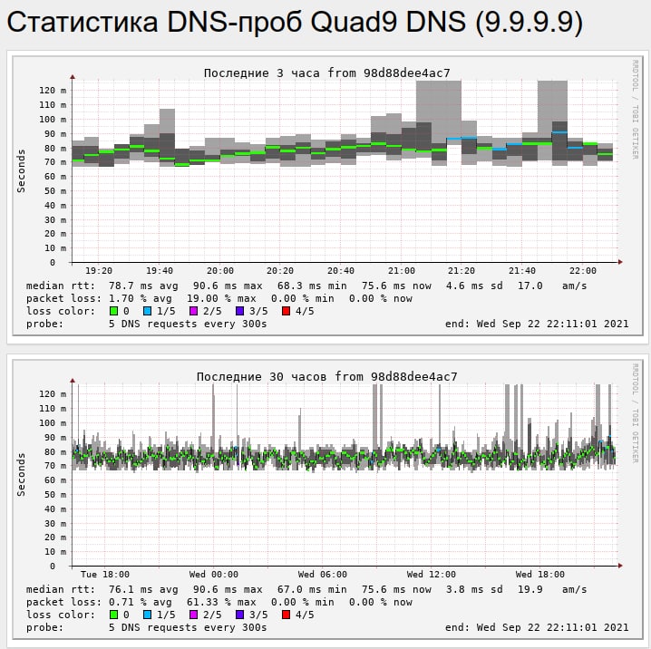The width and height of the screenshot is (651, 649).
Task: Click the title Последние 3 часа from 98d88dee4ac7
Action: pos(326,73)
